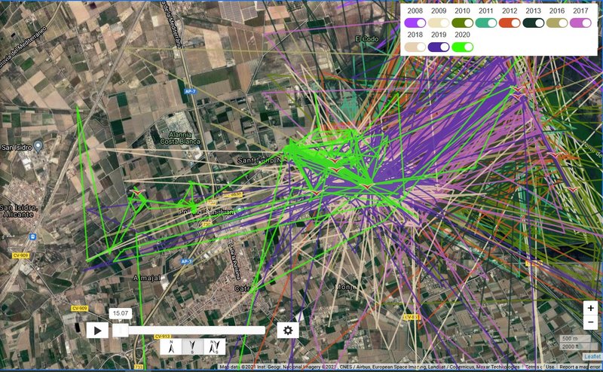The image size is (603, 372).
Task: Click the 2013 year label text
Action: [x=534, y=11]
